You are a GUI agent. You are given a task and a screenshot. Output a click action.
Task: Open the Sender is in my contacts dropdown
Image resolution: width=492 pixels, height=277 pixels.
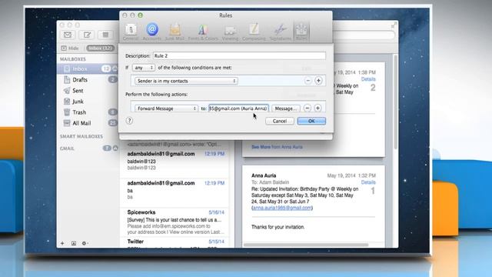coord(186,81)
